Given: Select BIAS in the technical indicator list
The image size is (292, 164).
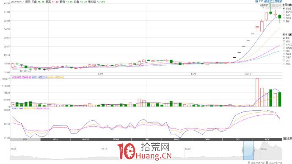Looking at the screenshot, I should [x=284, y=54].
